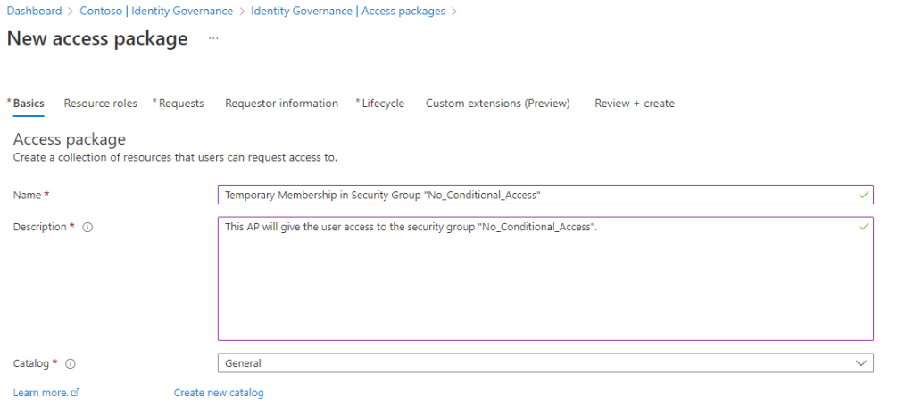Click the green checkmark in Description field
Image resolution: width=914 pixels, height=416 pixels.
[862, 228]
